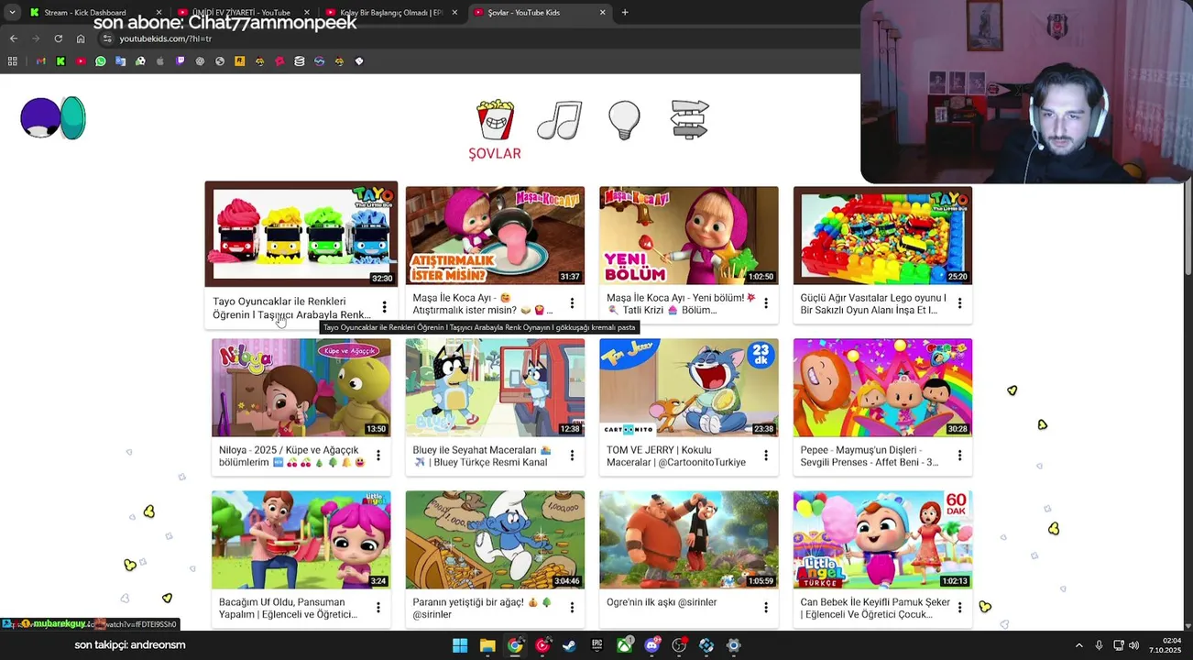Open Can Bebek İle Keyifli Pamuk Şeker title
The height and width of the screenshot is (660, 1193).
pos(875,608)
